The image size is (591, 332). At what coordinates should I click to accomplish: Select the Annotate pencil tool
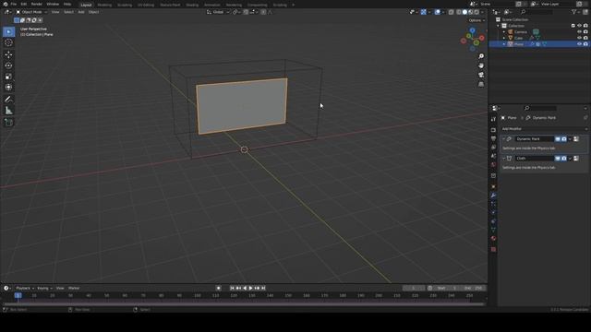tap(8, 100)
